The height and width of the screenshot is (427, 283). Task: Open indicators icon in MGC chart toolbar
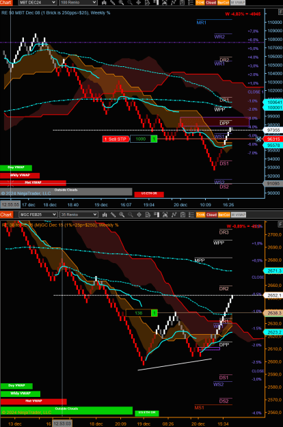click(174, 215)
